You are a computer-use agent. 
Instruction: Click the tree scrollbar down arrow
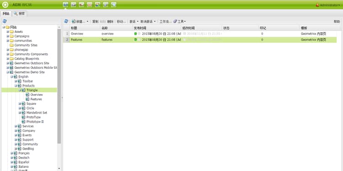(59, 168)
